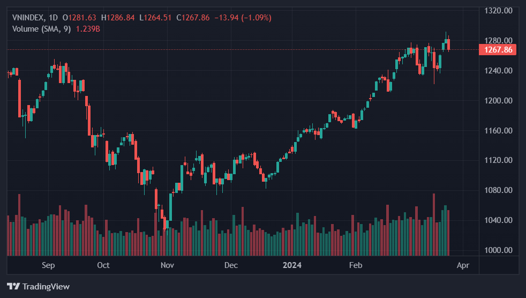Click the 1200.00 price axis label
This screenshot has height=298, width=526.
(499, 101)
